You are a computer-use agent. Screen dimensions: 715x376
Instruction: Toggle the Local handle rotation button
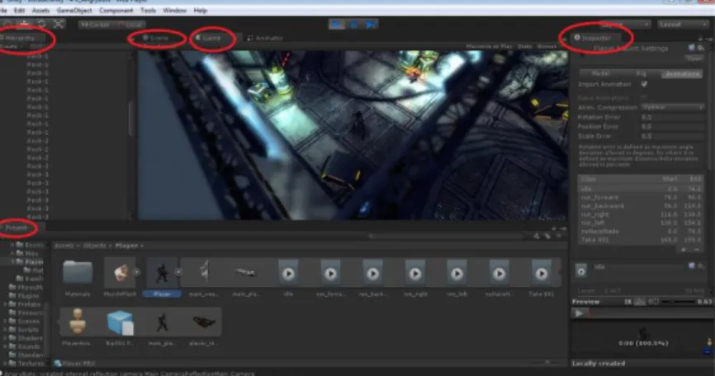[x=130, y=25]
